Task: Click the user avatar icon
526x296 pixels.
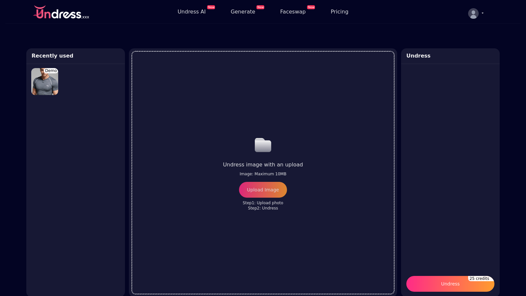Action: pos(473,13)
